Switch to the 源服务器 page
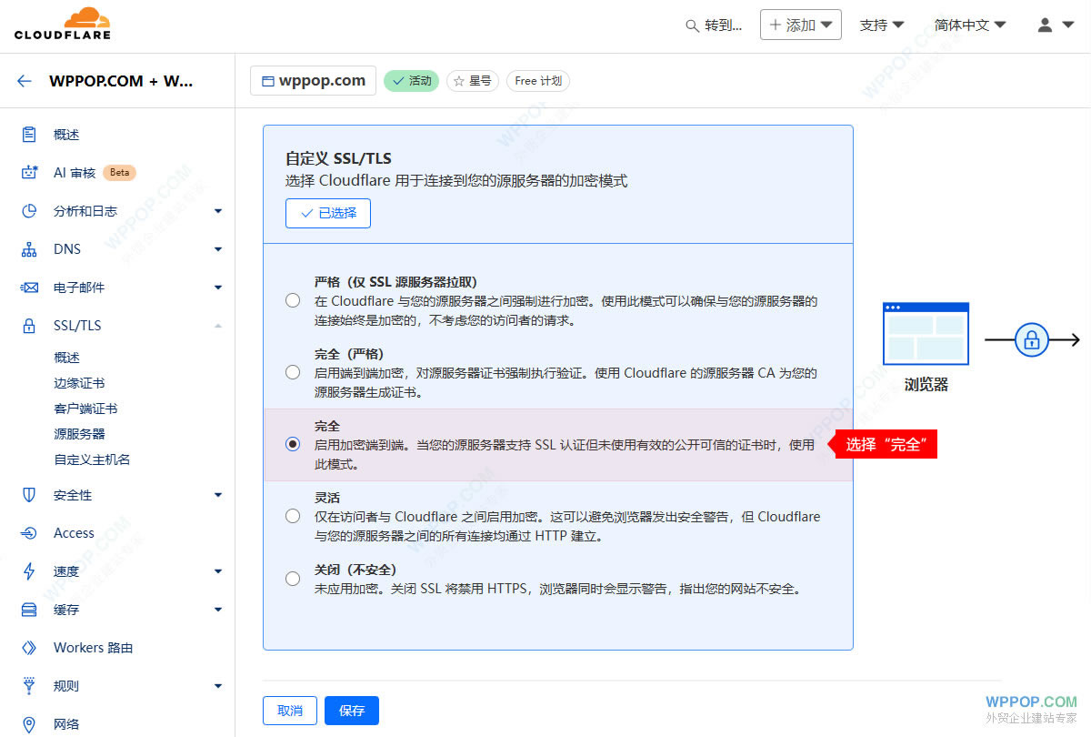The width and height of the screenshot is (1091, 737). (78, 433)
